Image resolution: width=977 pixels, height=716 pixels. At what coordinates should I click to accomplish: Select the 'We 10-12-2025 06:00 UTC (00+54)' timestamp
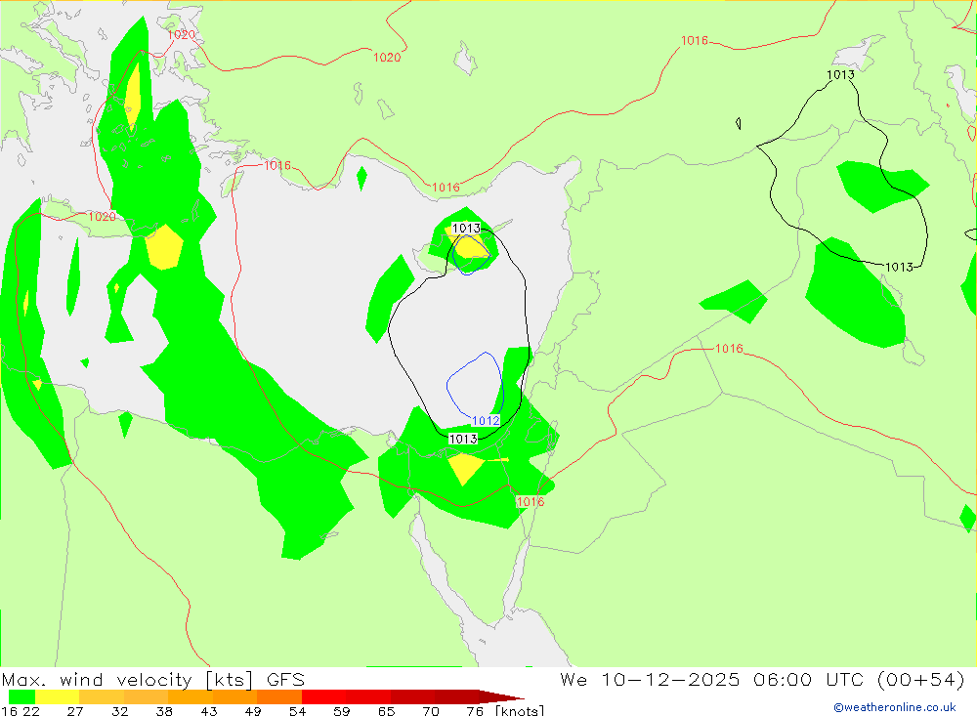[762, 679]
